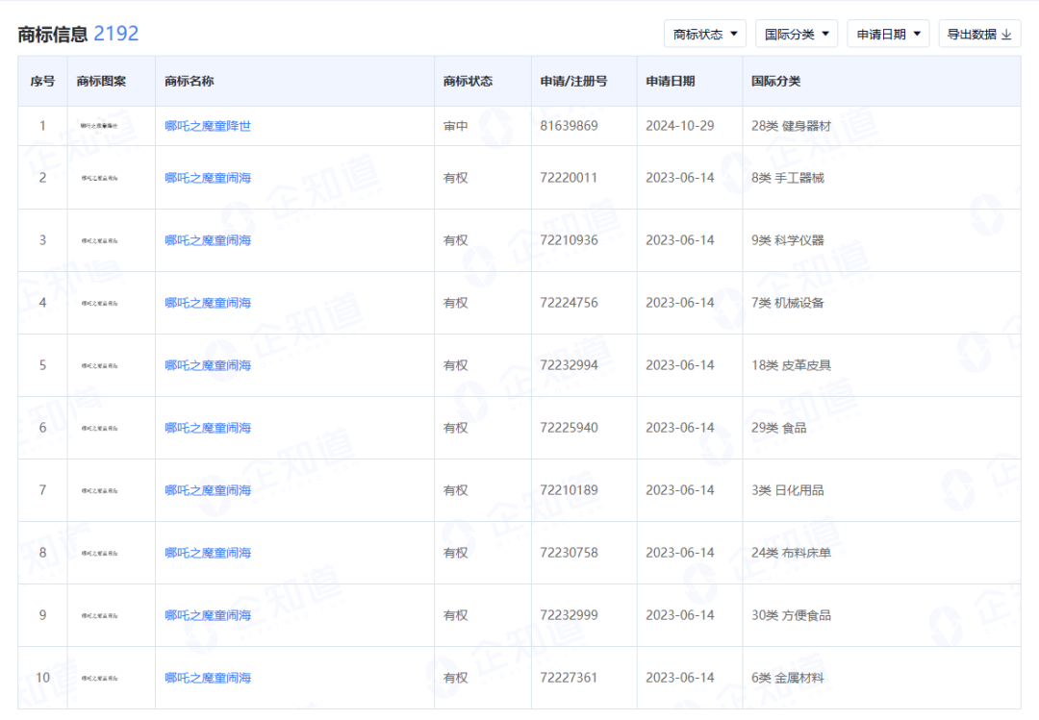Open the 哪吒之魔童降世 trademark link
The height and width of the screenshot is (720, 1039).
pyautogui.click(x=208, y=126)
